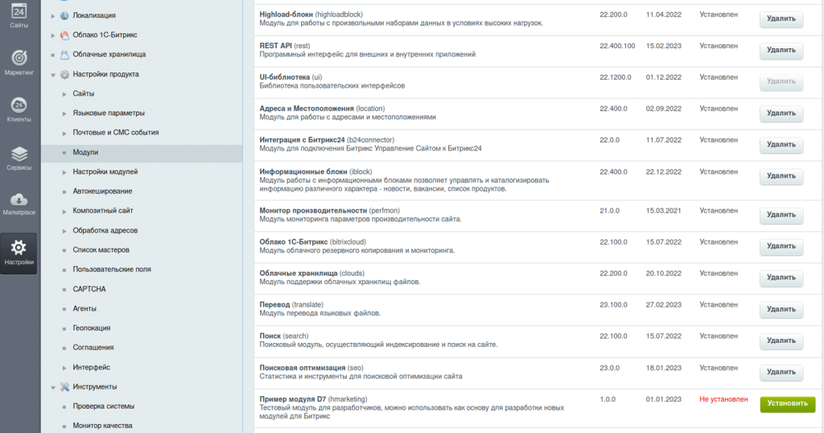824x433 pixels.
Task: Open Проверка системы tool
Action: (x=104, y=406)
